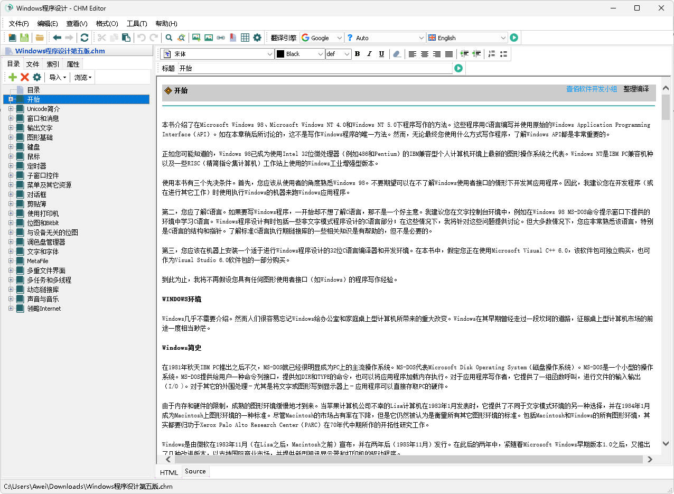Image resolution: width=674 pixels, height=494 pixels.
Task: Toggle italic formatting
Action: (x=369, y=54)
